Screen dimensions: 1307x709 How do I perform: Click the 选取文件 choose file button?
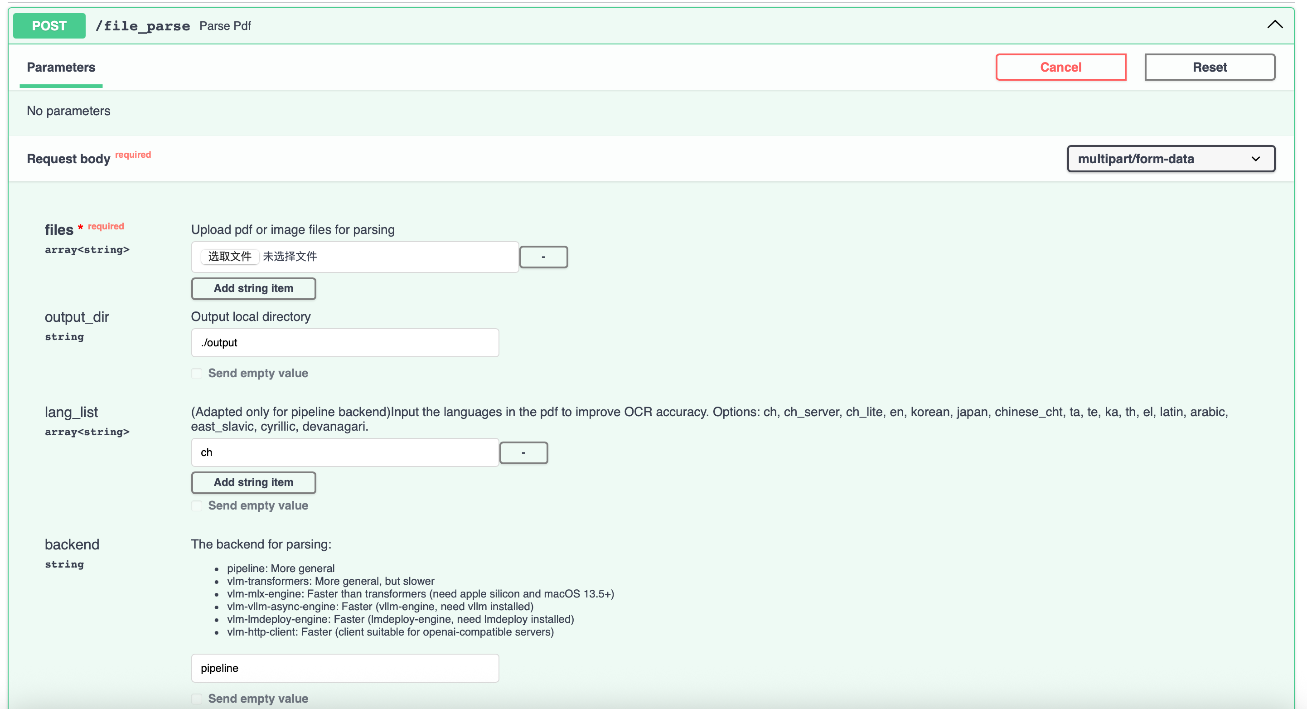click(x=230, y=256)
